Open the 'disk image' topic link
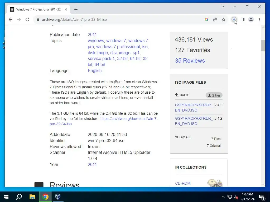 [98, 53]
